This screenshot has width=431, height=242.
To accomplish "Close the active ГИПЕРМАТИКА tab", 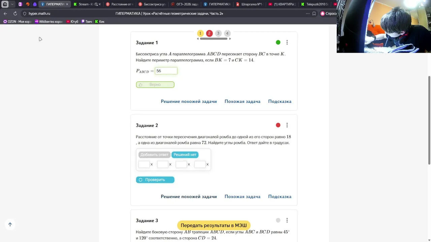I will pos(67,4).
